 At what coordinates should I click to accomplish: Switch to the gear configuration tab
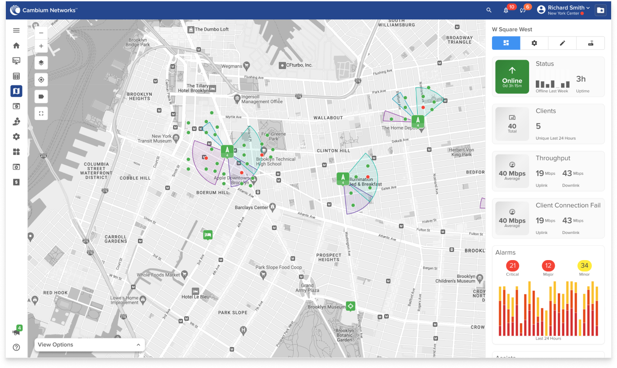[x=534, y=43]
